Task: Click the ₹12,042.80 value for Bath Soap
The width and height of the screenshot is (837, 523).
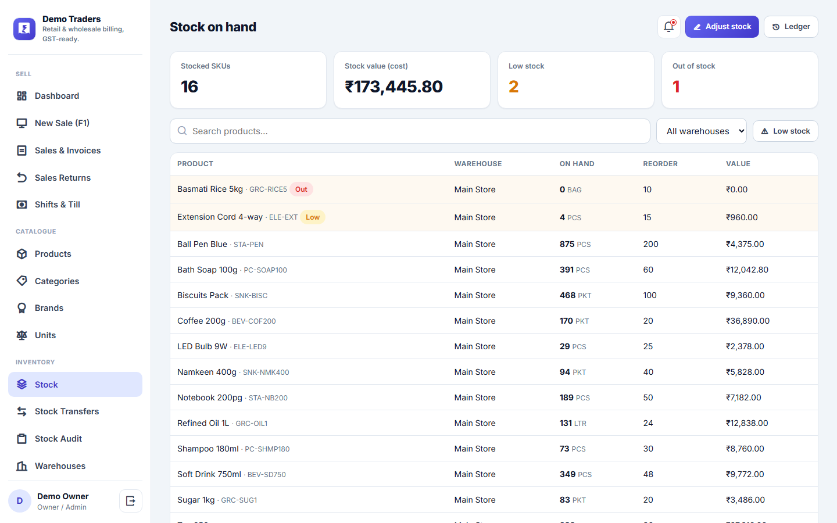Action: (x=747, y=270)
